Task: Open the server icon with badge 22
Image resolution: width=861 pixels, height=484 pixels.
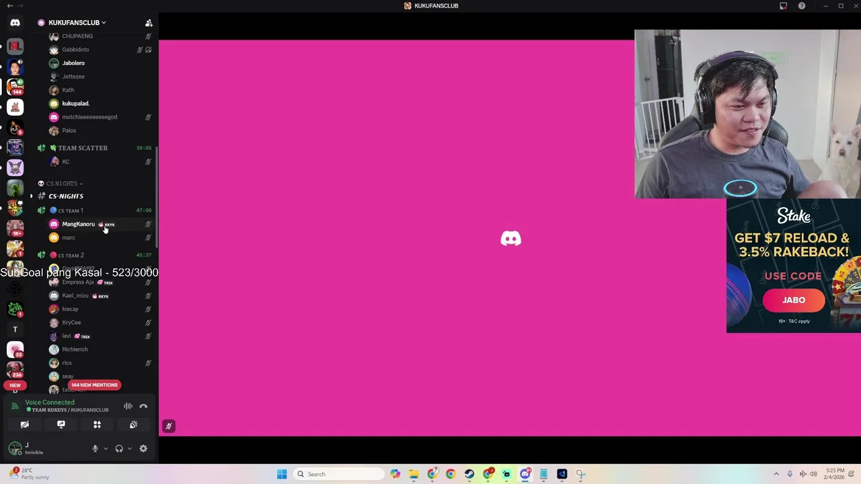Action: [x=15, y=350]
